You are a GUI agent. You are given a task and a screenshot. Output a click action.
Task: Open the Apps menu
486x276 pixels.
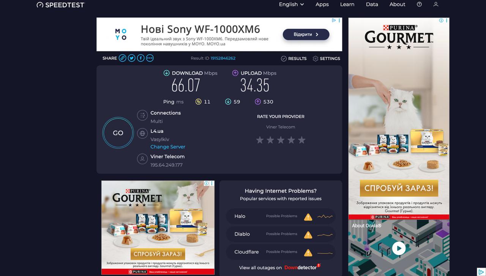pyautogui.click(x=322, y=4)
